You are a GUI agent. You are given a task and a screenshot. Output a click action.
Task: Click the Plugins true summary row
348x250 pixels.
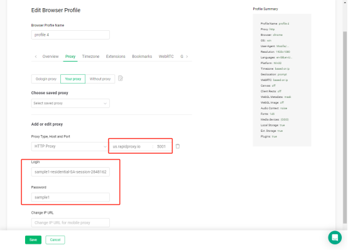click(269, 136)
